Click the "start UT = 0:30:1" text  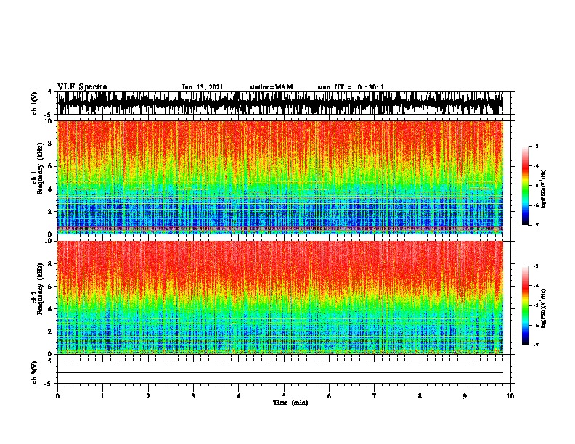click(351, 87)
